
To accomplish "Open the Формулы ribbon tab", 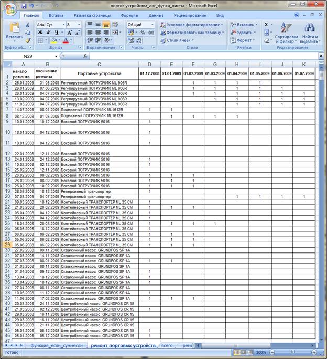I will tap(129, 15).
